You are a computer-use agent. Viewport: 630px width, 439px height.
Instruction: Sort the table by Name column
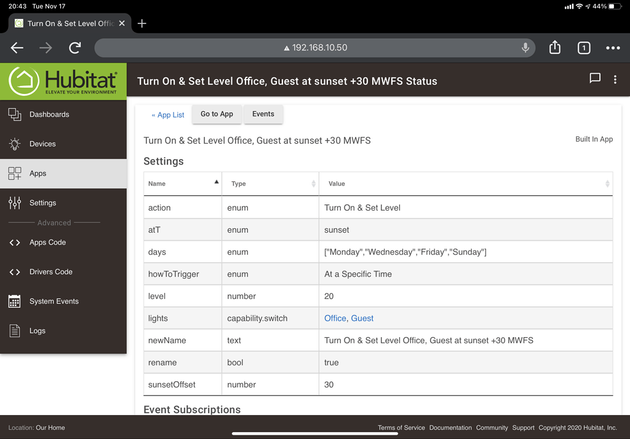[x=182, y=184]
